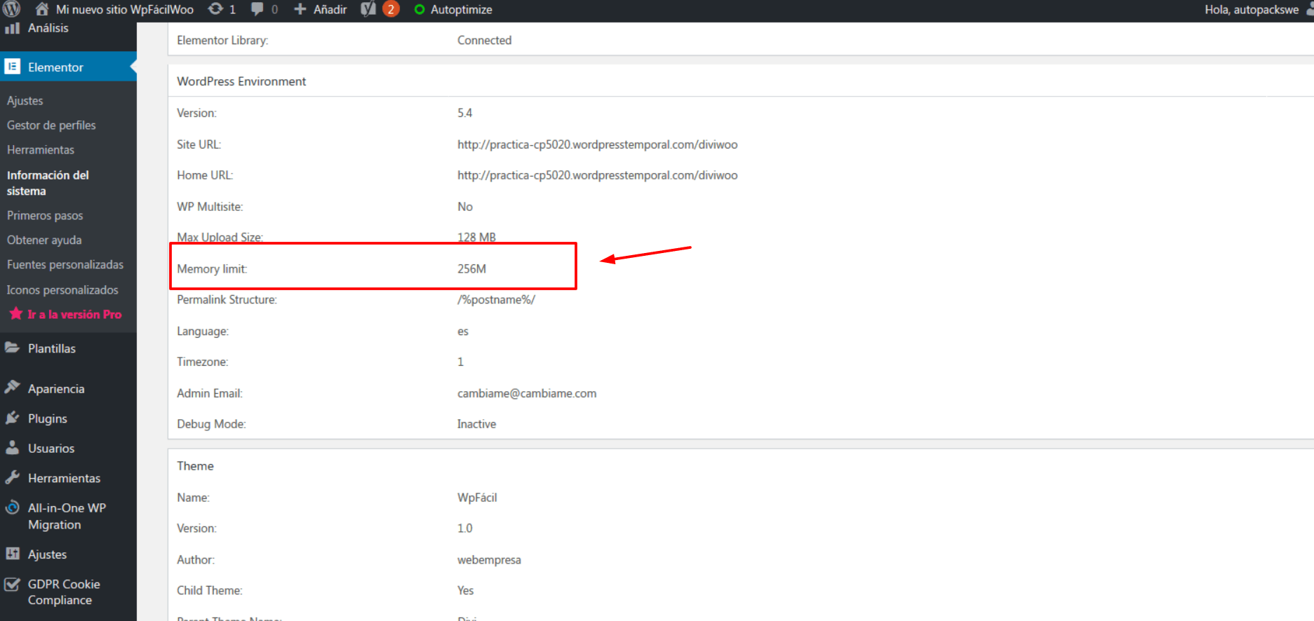Click the Memory limit value 256M
This screenshot has height=621, width=1314.
[471, 268]
